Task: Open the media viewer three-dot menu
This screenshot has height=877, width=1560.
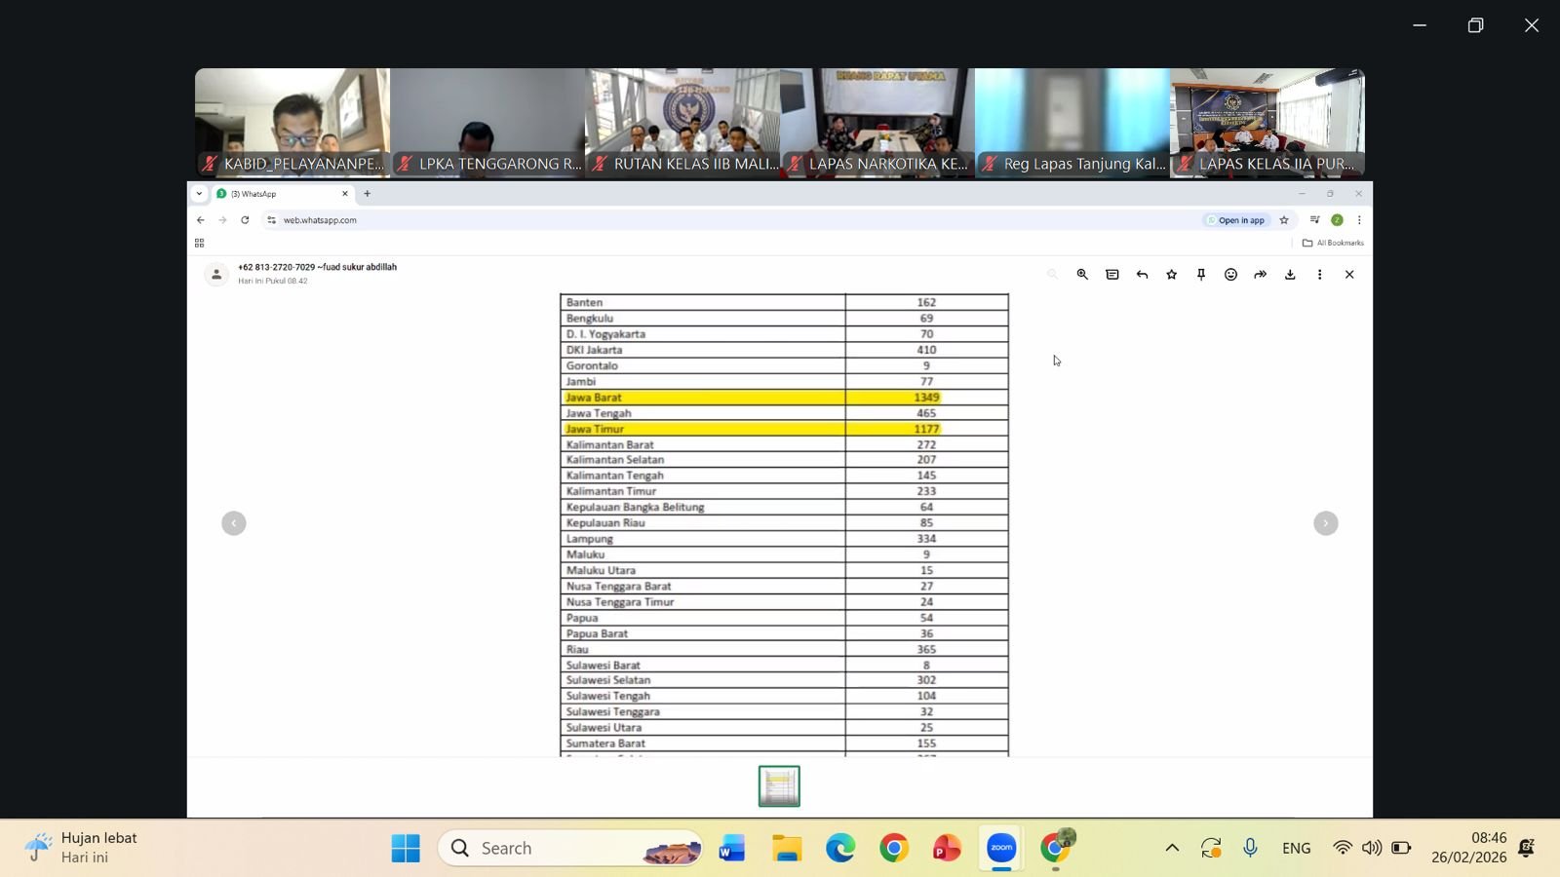Action: (1320, 275)
